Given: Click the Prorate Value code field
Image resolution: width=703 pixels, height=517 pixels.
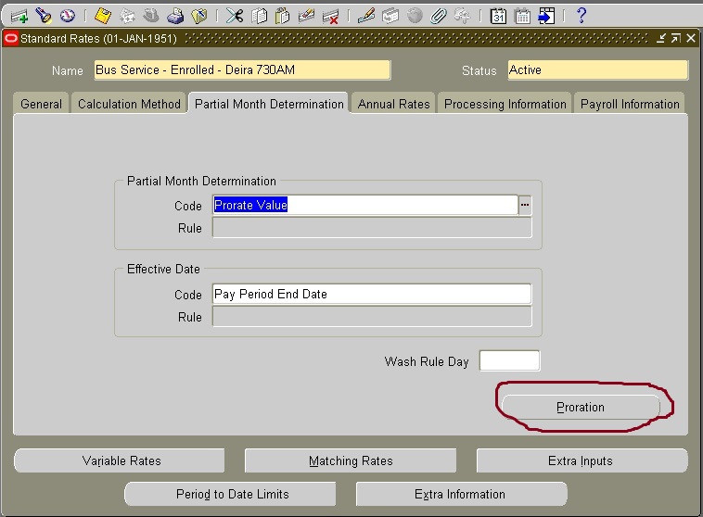Looking at the screenshot, I should pos(365,205).
